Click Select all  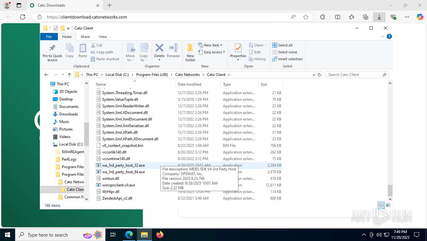[x=282, y=45]
